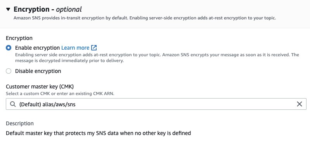Viewport: 310px width, 142px height.
Task: Click the 'Customer master key (CMK)' field label
Action: [x=40, y=87]
